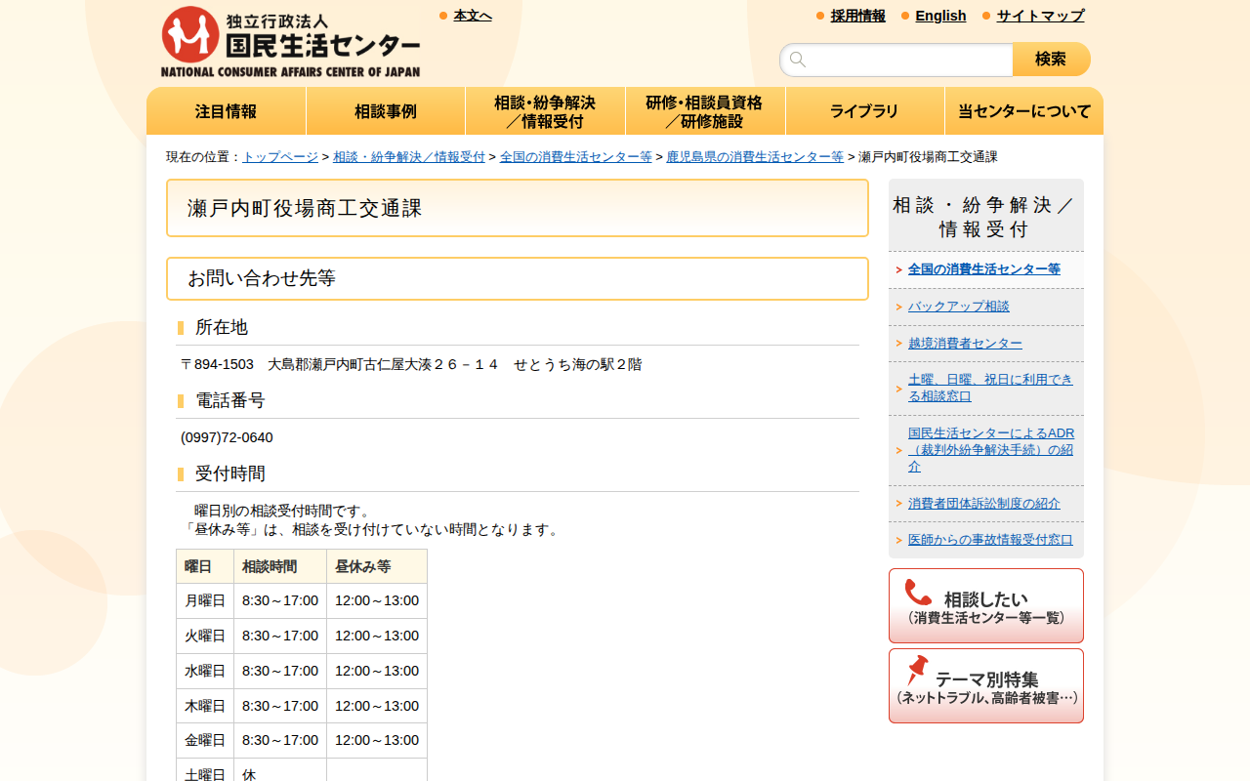The image size is (1250, 781).
Task: Open the ライブラリ menu item
Action: [x=864, y=110]
